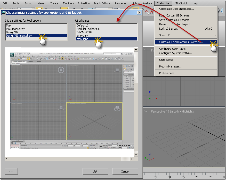The image size is (226, 180).
Task: Open the Lighting Analysis menu
Action: (x=142, y=3)
